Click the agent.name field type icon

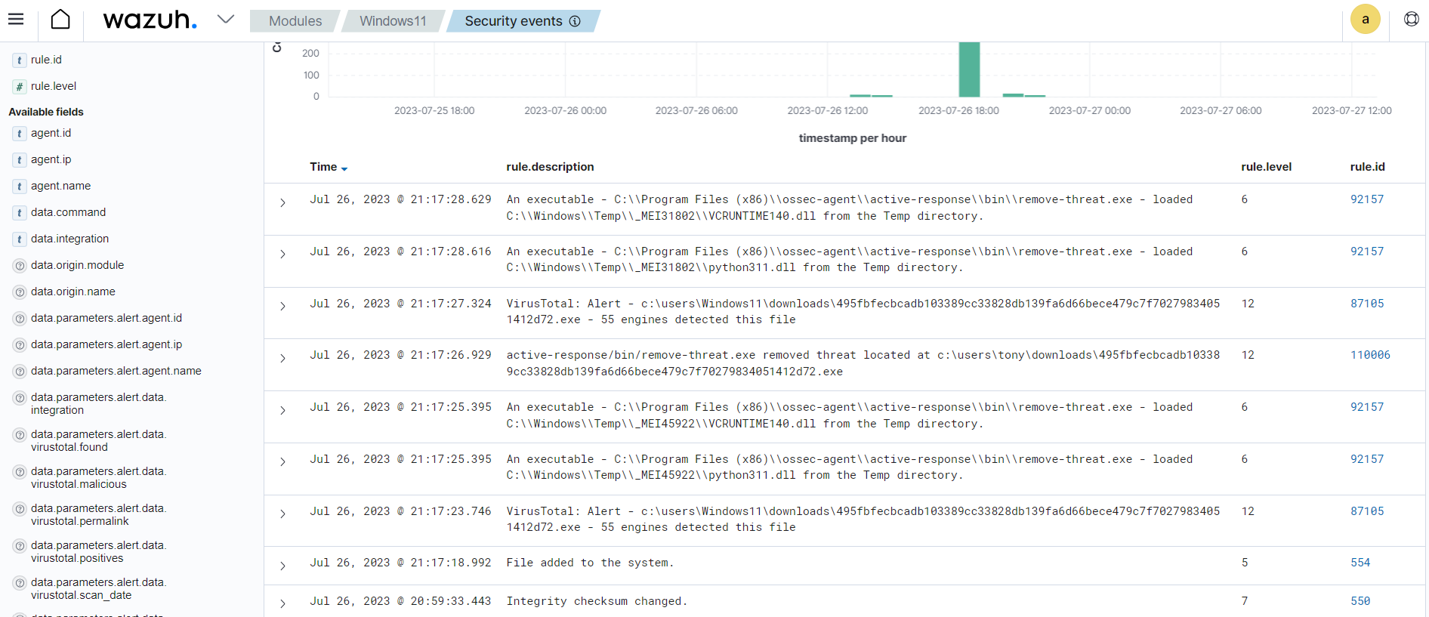point(20,187)
